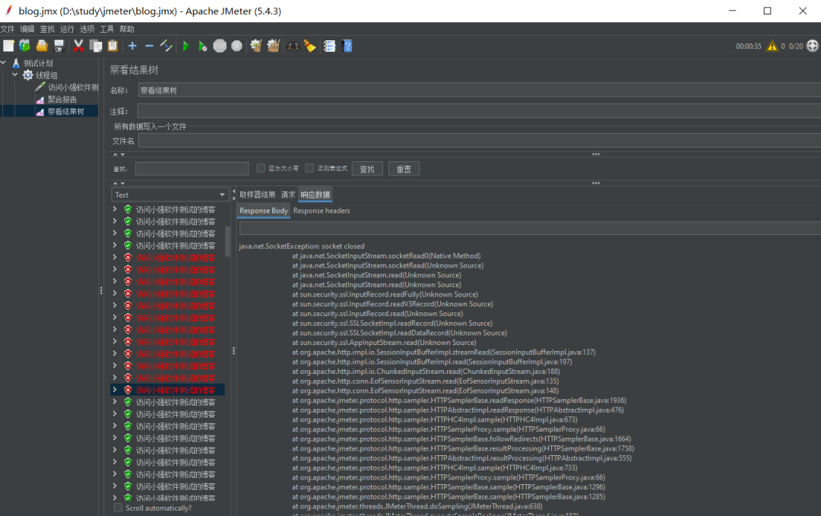Open the 选项 menu

coord(87,29)
